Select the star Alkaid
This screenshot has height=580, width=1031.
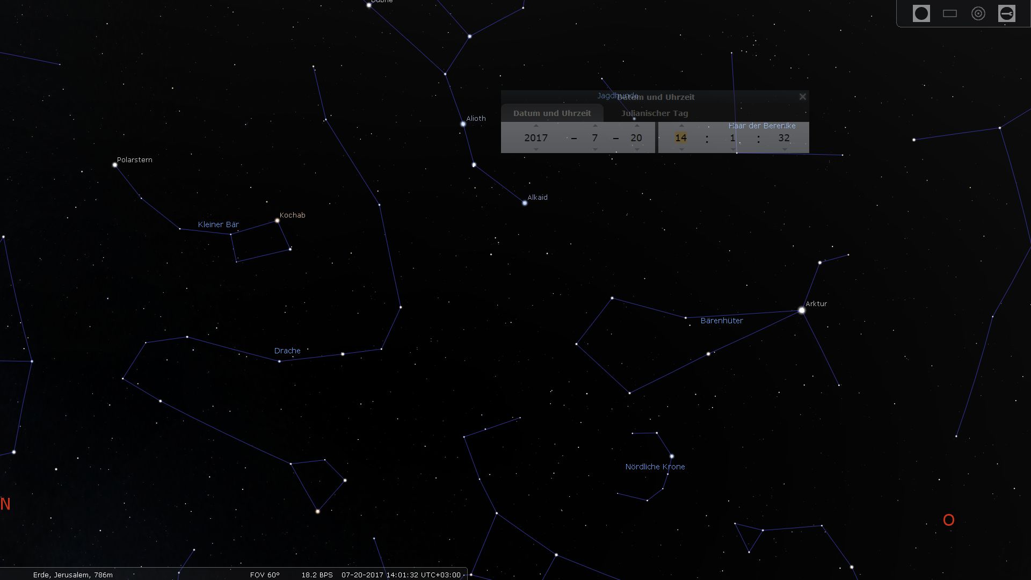(x=525, y=203)
